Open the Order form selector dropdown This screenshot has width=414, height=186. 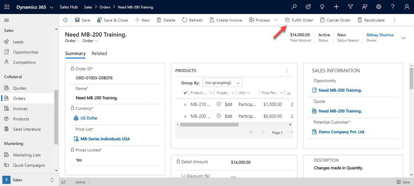[x=90, y=41]
